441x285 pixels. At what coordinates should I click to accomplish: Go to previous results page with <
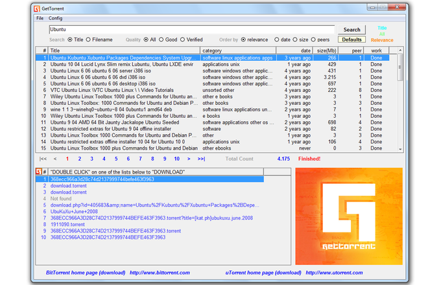(x=55, y=159)
